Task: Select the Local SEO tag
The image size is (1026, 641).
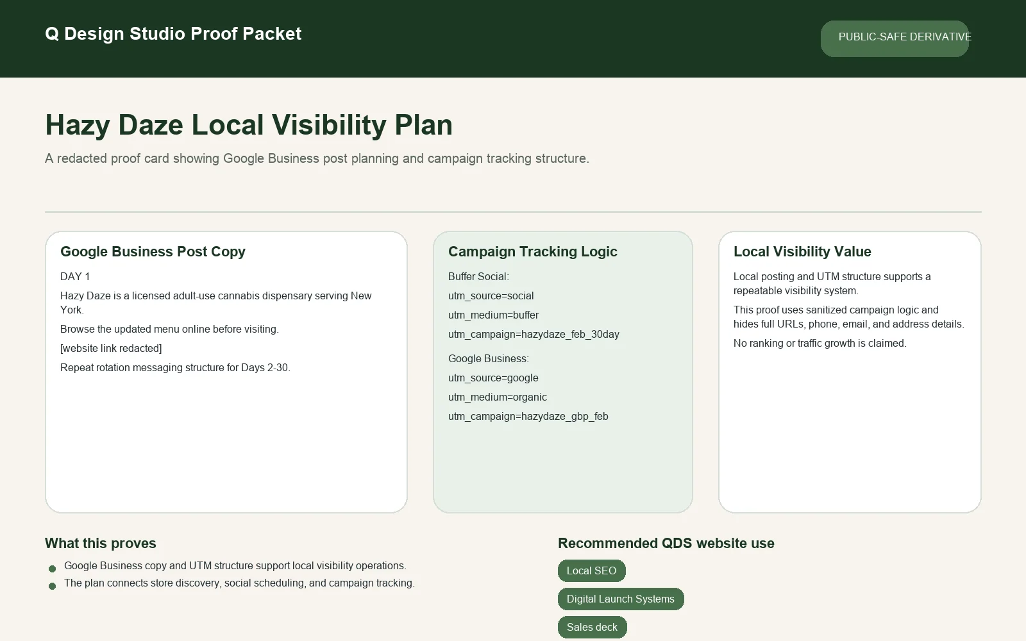Action: [591, 570]
